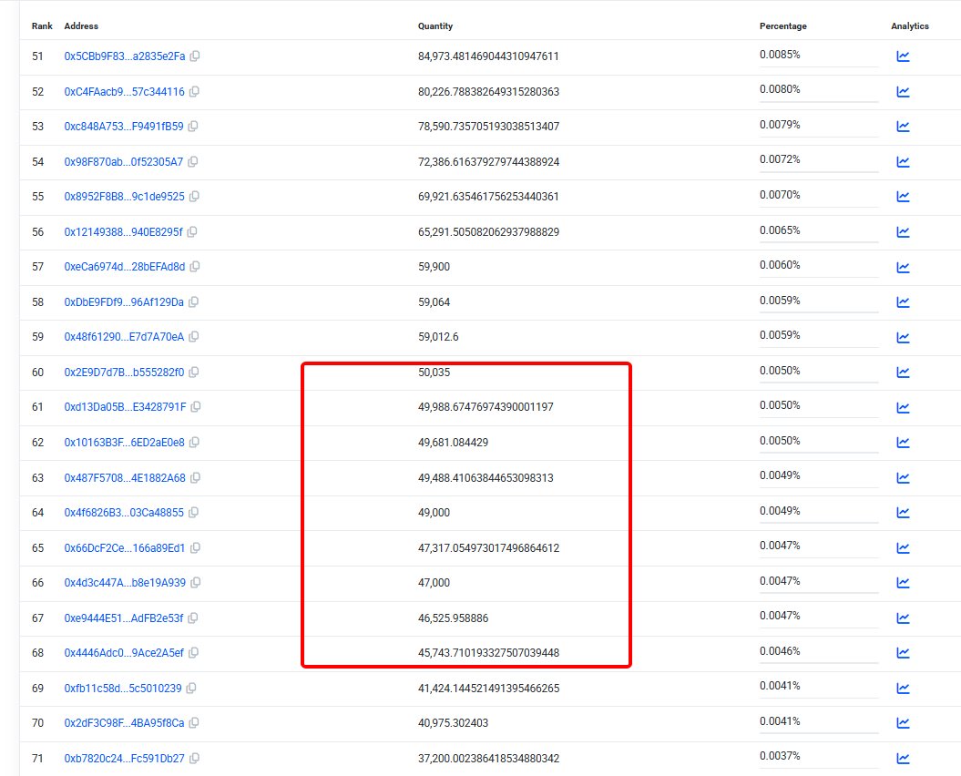Open holder address 0xb7820c24...Fc591Db27

pyautogui.click(x=125, y=759)
